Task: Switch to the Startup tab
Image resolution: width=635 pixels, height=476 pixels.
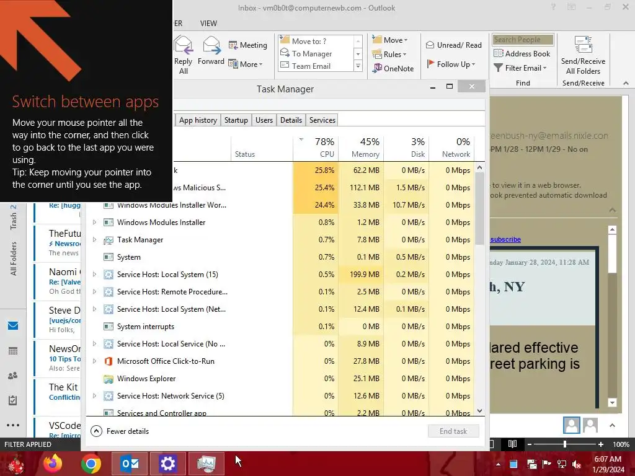Action: pos(236,120)
